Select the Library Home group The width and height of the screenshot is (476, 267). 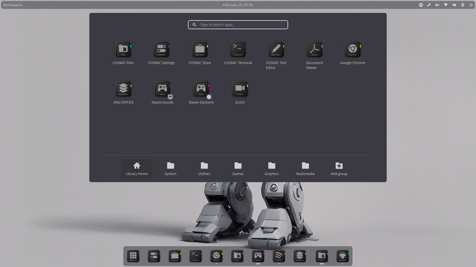tap(137, 168)
